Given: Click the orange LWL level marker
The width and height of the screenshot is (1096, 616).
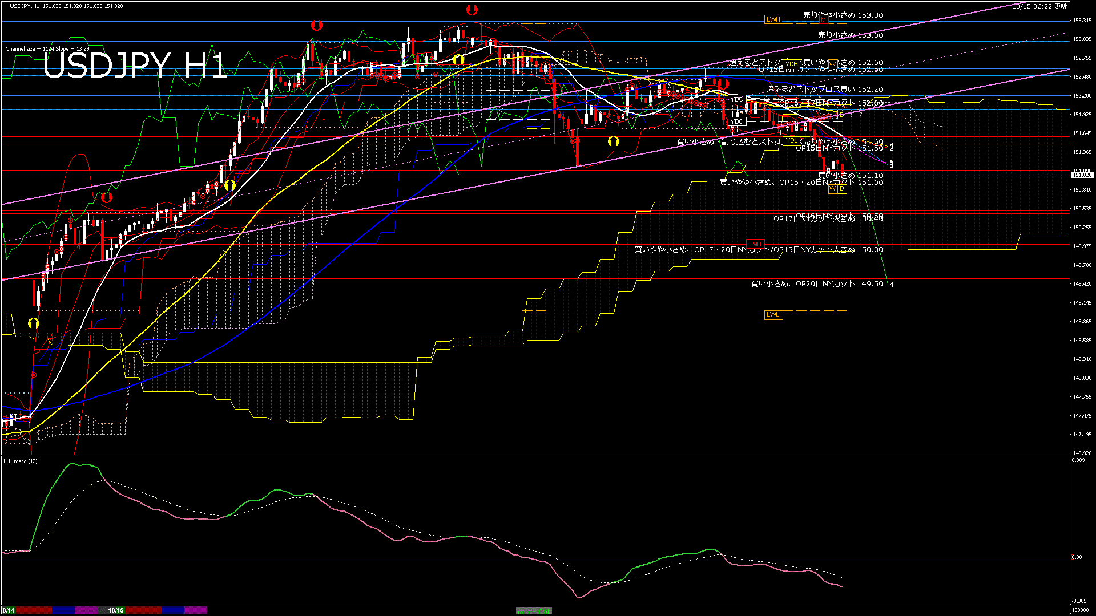Looking at the screenshot, I should pos(773,315).
